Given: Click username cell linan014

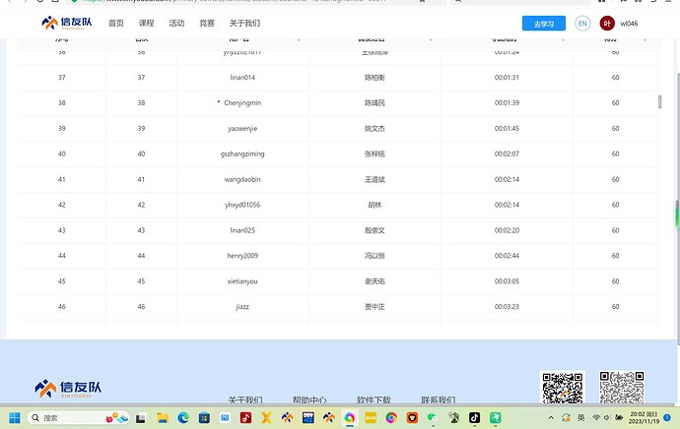Looking at the screenshot, I should 242,78.
